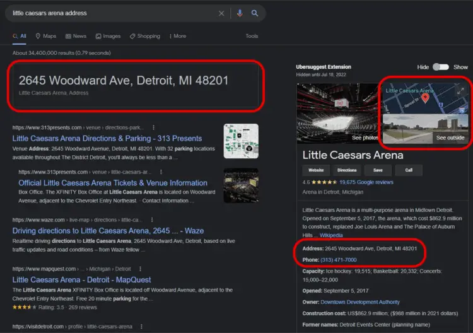
Task: Click the featured address 2645 Woodward Ave
Action: click(124, 81)
